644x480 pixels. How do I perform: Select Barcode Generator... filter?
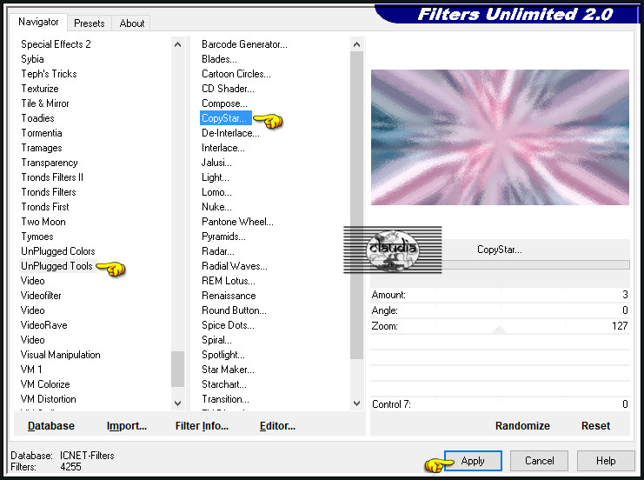[244, 44]
